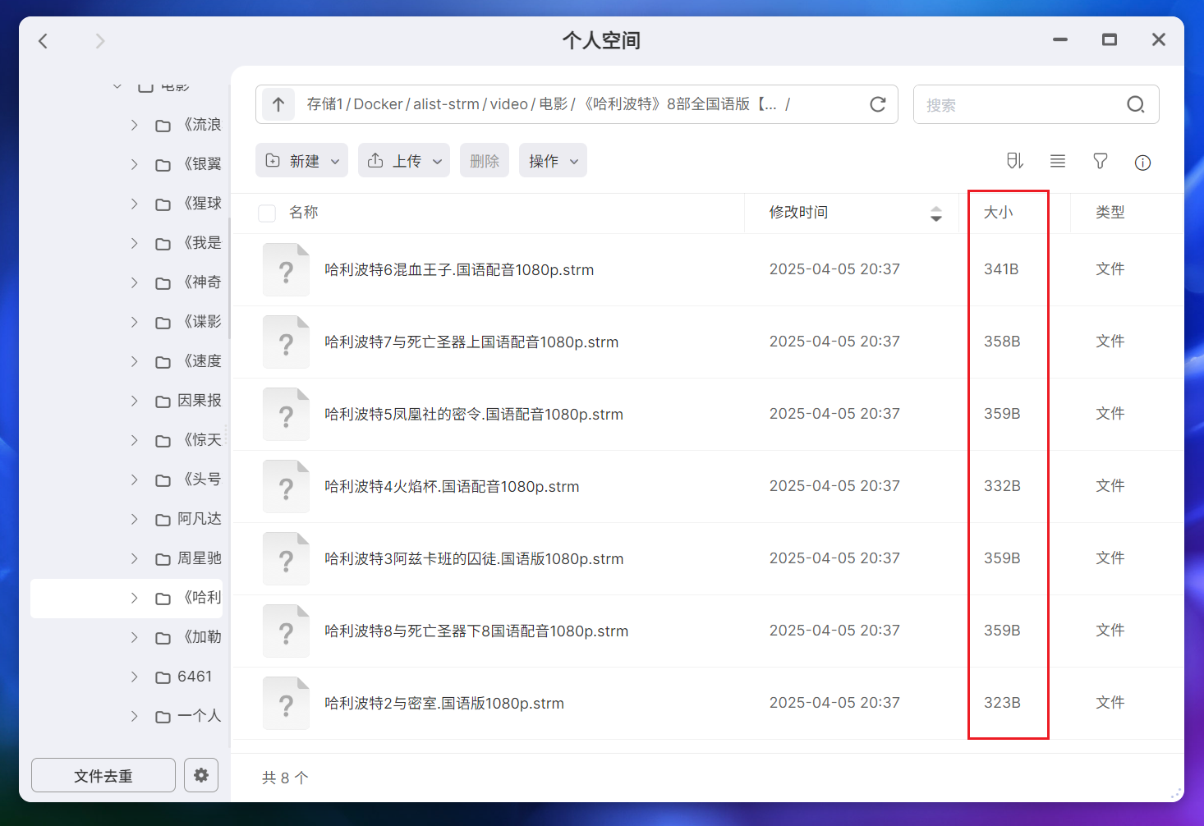Viewport: 1204px width, 826px height.
Task: Open 存储1 in the breadcrumb path
Action: pos(325,104)
